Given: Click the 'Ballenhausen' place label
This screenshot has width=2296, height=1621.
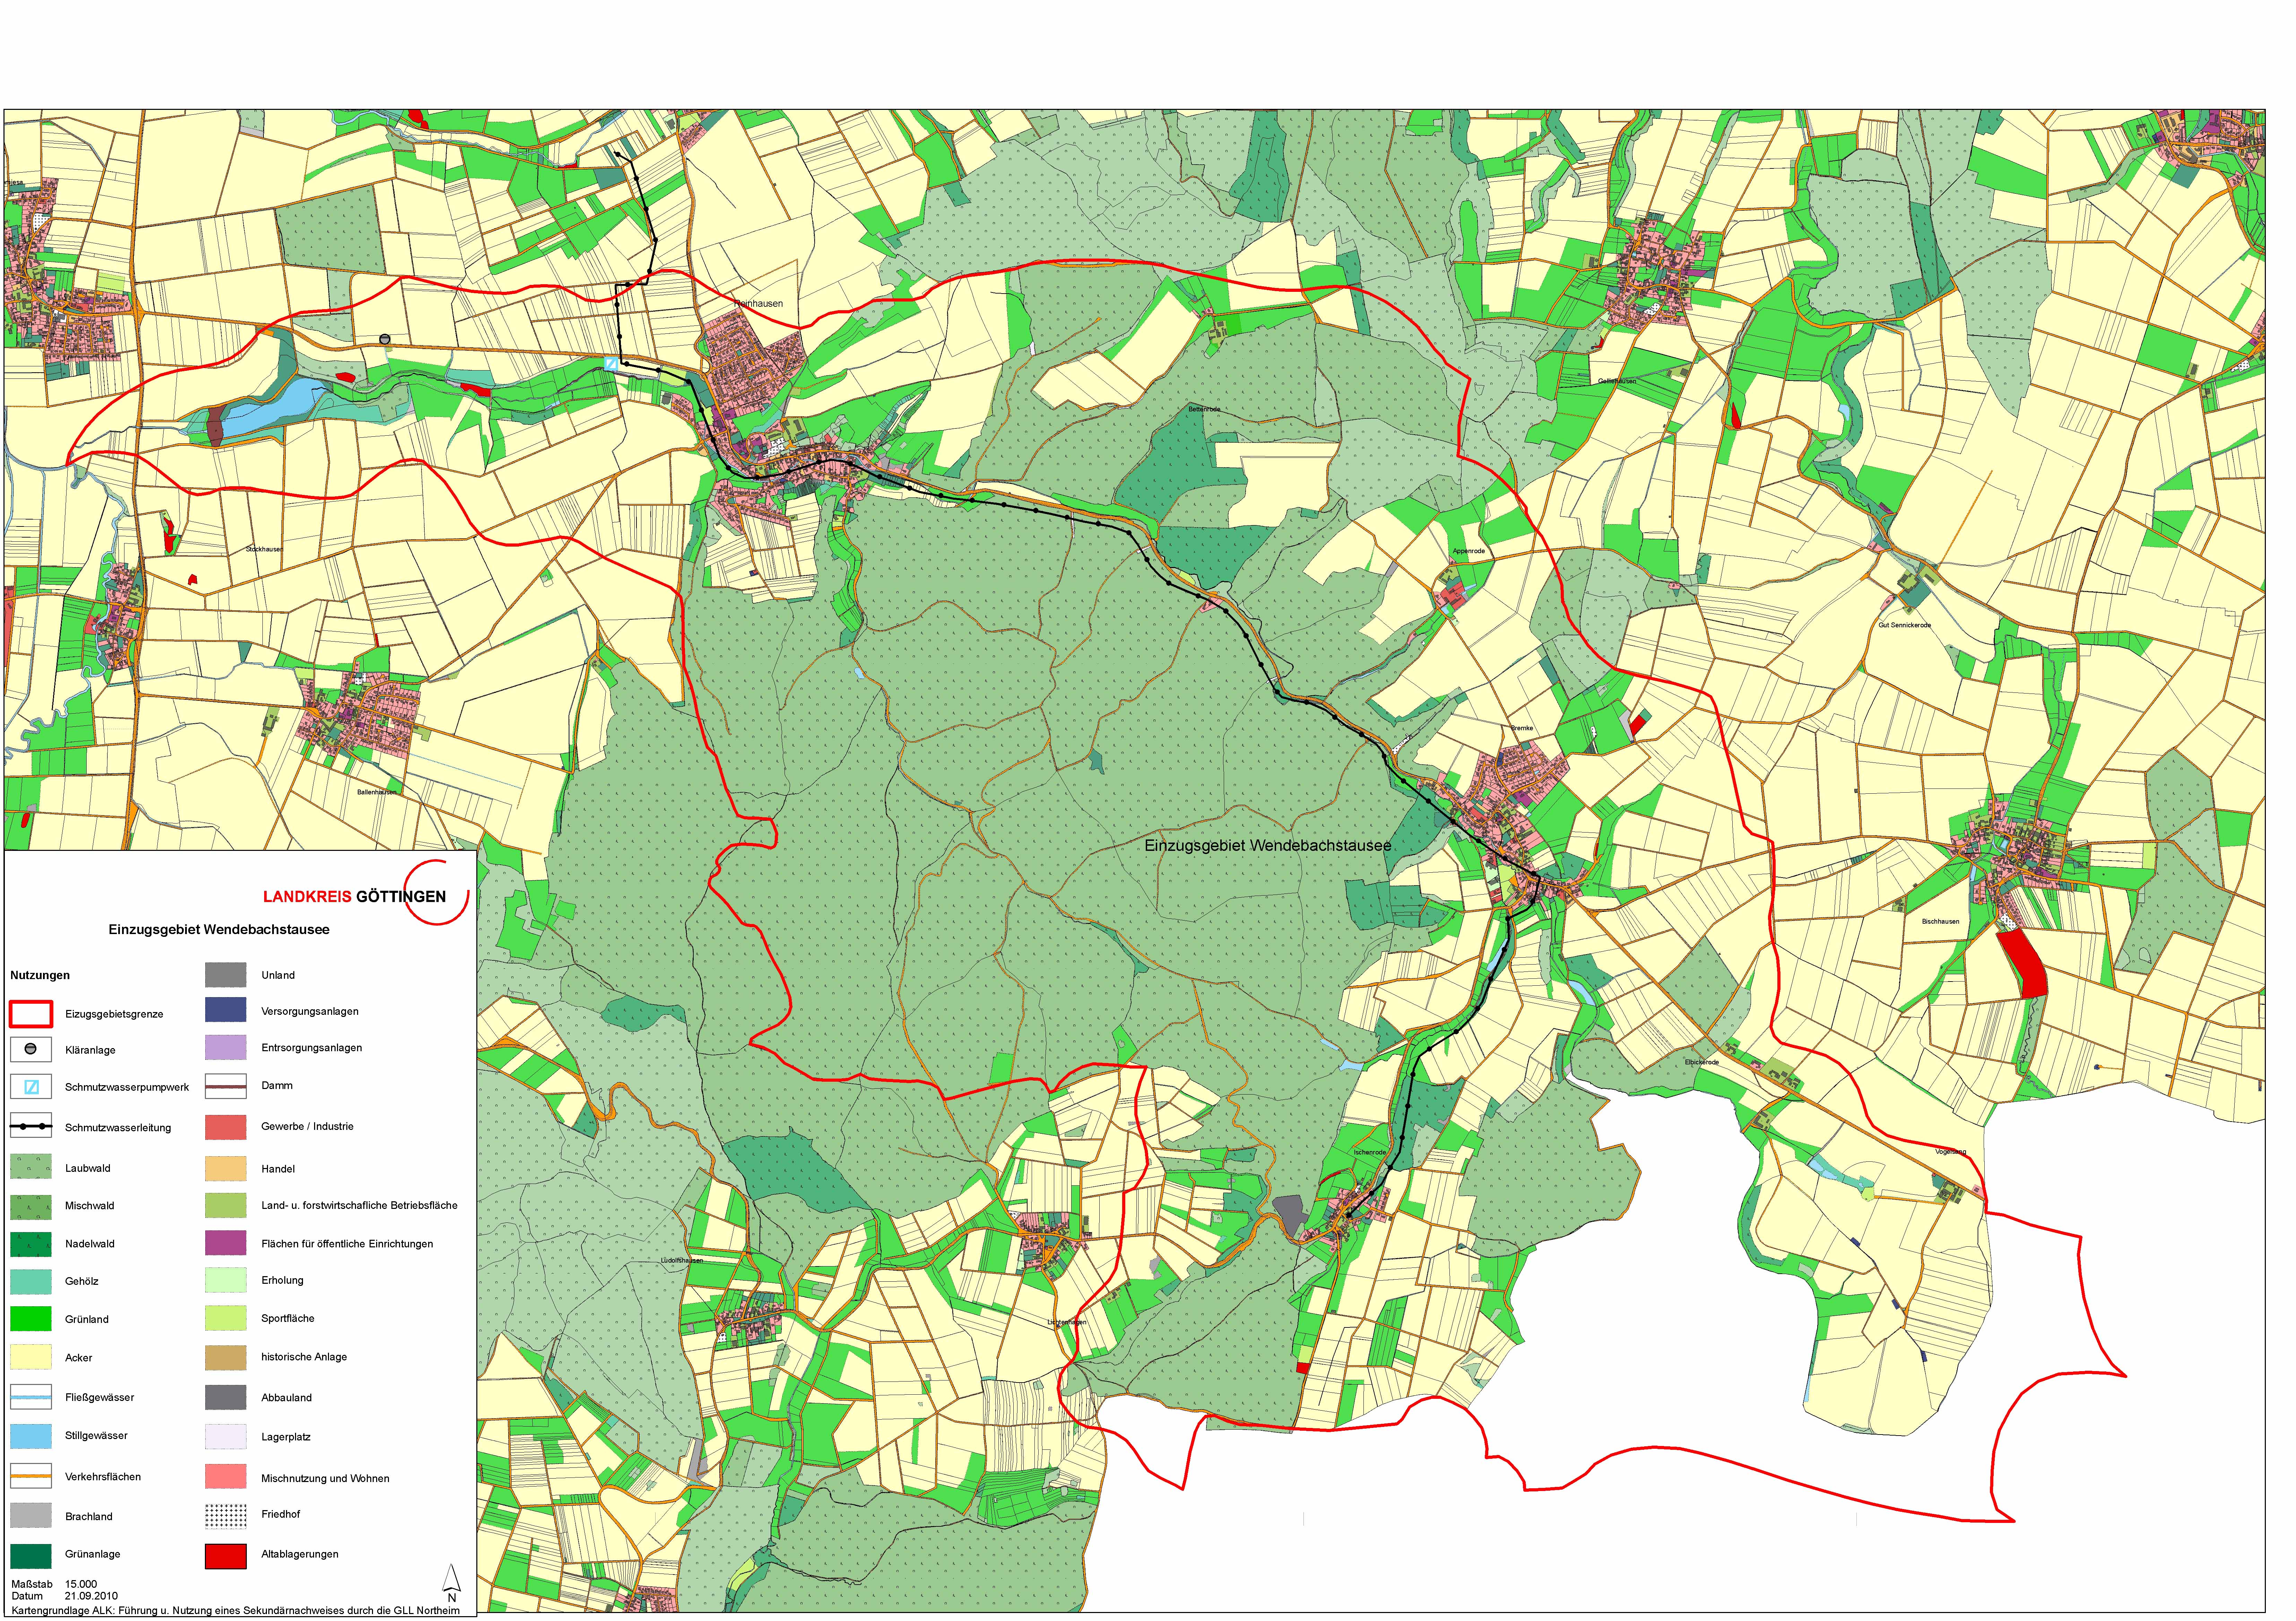Looking at the screenshot, I should tap(377, 792).
